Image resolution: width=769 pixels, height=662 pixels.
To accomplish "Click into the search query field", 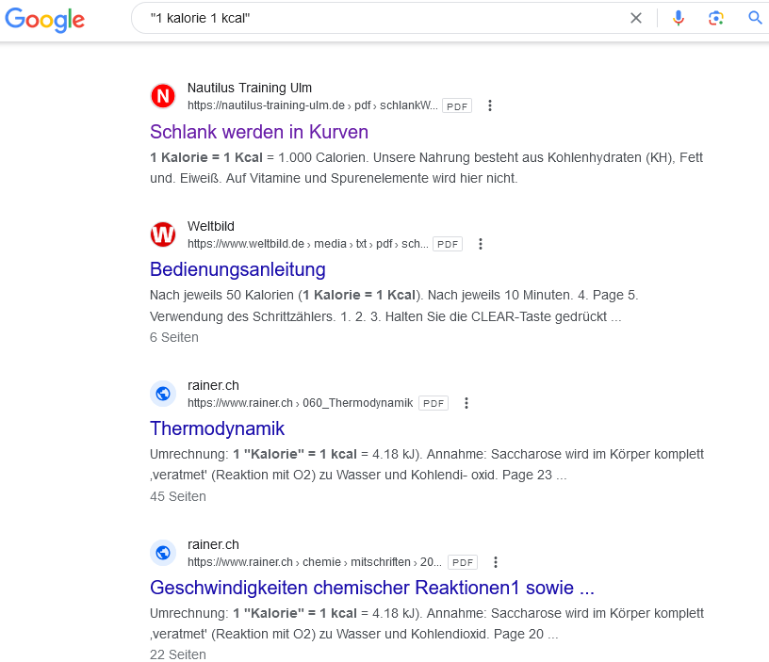I will coord(383,18).
